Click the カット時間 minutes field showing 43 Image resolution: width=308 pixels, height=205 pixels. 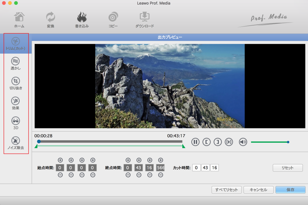coord(206,168)
